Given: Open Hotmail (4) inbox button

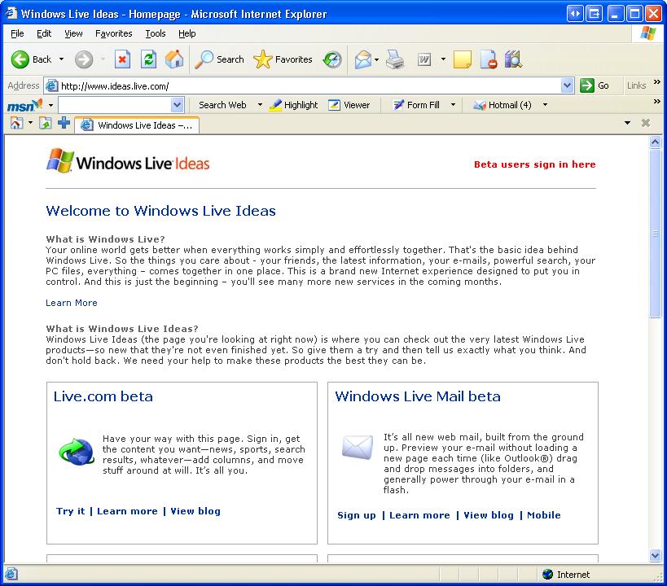Looking at the screenshot, I should (x=502, y=105).
